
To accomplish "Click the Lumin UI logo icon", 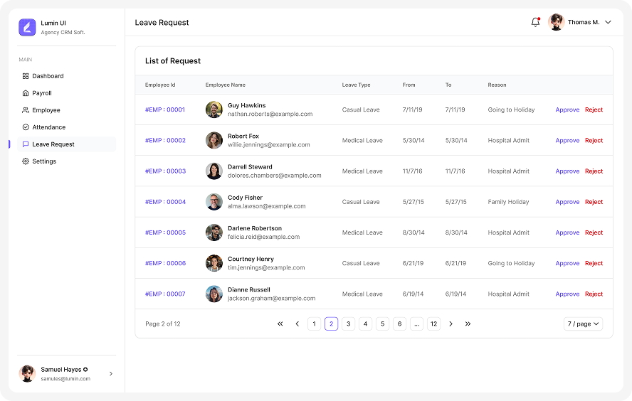I will (x=27, y=27).
